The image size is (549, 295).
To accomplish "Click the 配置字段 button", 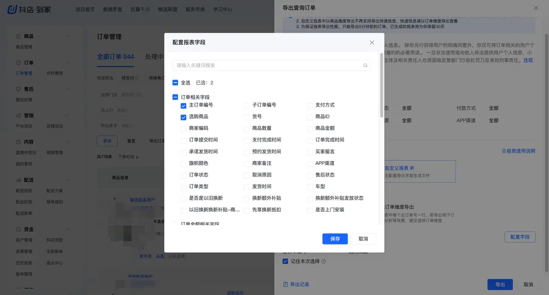I will [520, 237].
